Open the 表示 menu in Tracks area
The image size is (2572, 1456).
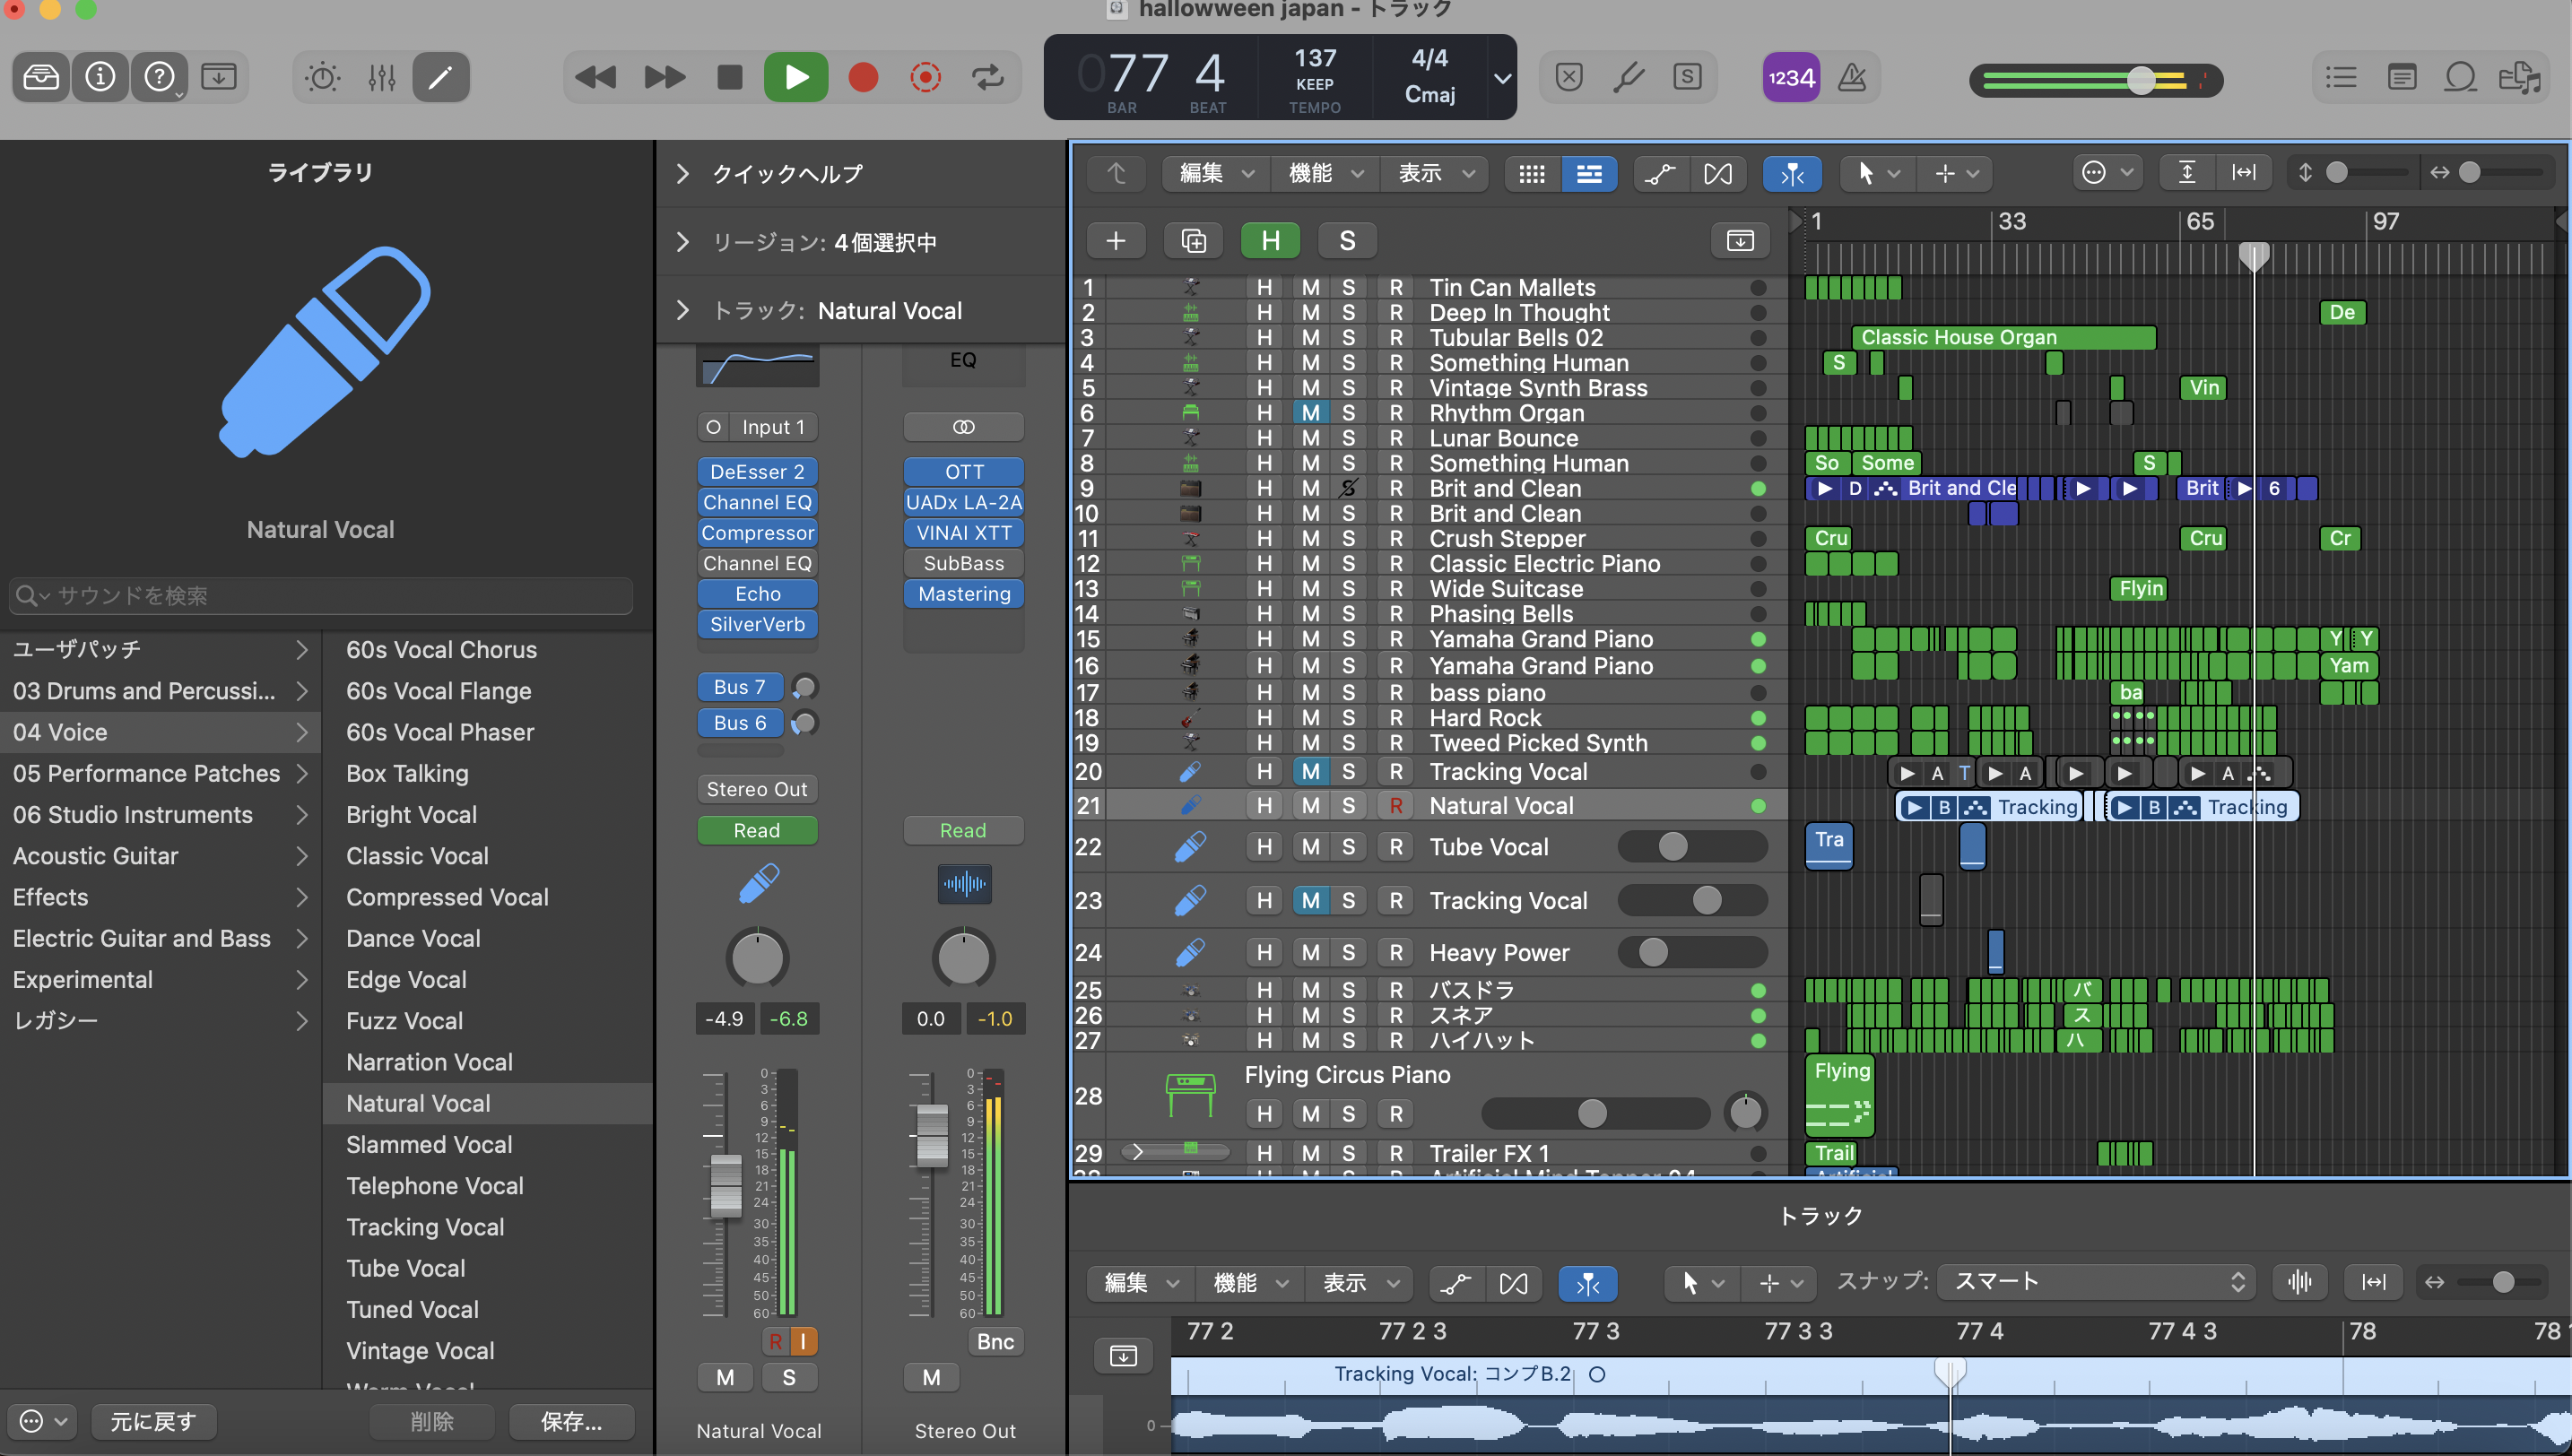(x=1435, y=173)
